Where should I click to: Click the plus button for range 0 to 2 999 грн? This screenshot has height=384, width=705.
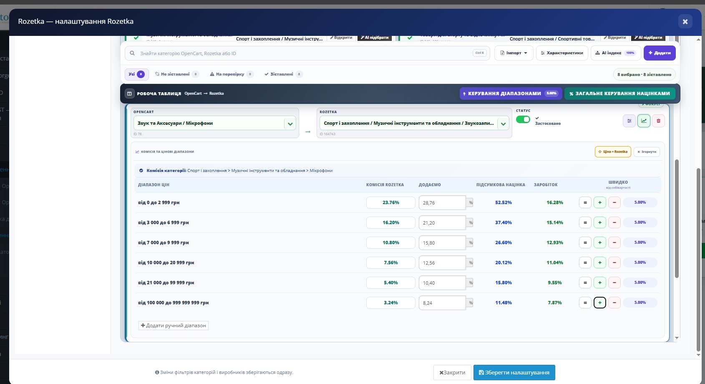[x=600, y=202]
